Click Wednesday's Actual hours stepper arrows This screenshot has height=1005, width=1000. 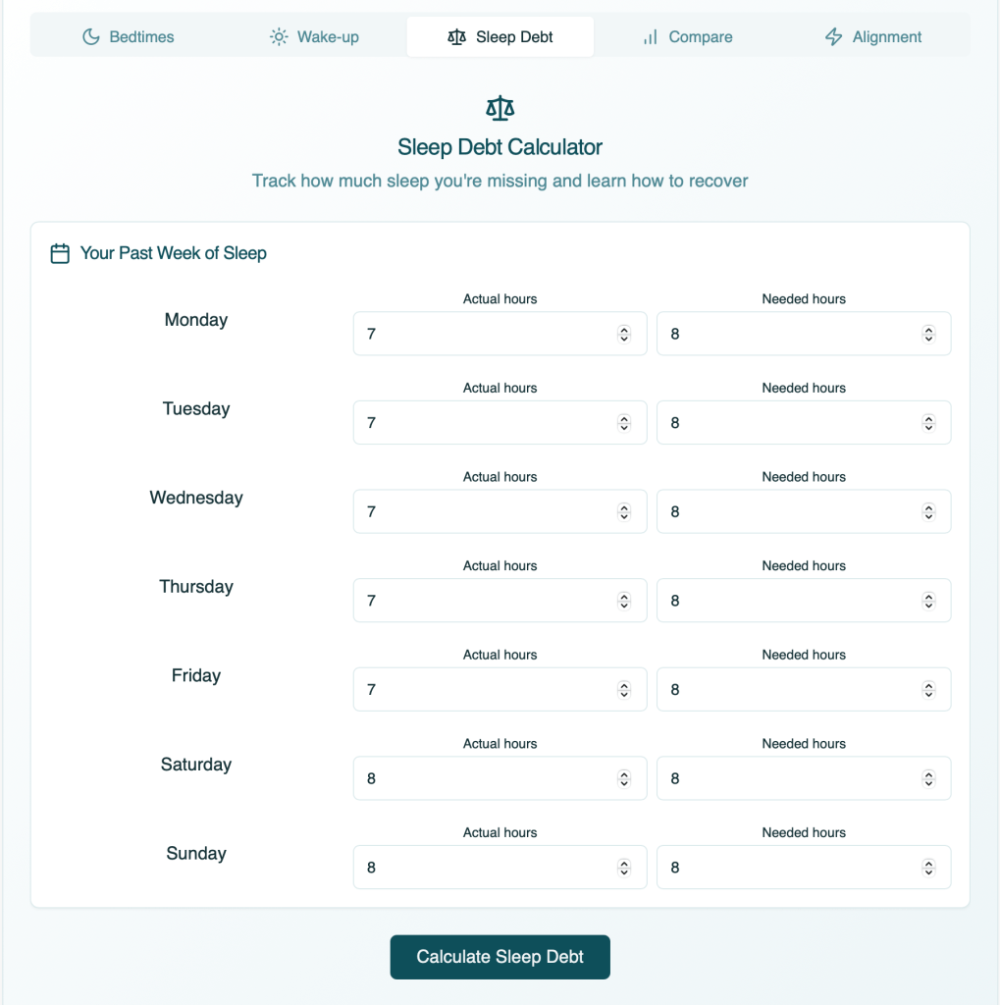[x=624, y=512]
